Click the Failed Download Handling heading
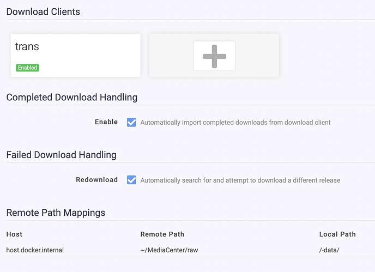 [x=61, y=155]
